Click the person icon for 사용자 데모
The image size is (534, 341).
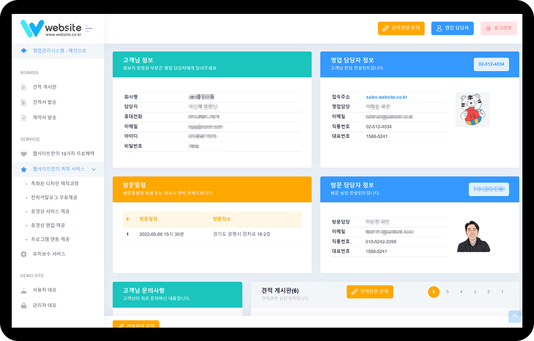[24, 290]
